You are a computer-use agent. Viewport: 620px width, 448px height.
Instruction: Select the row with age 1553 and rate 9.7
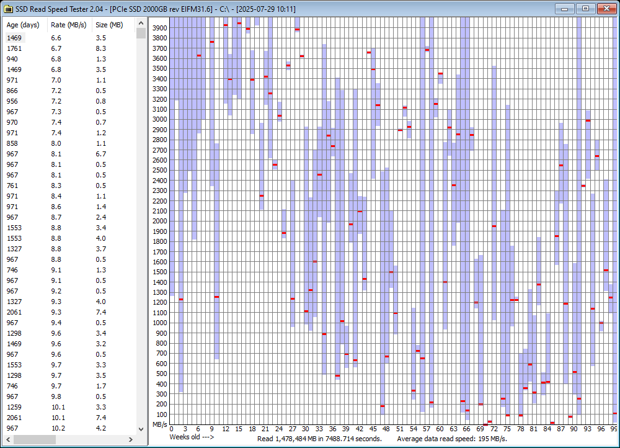pos(69,365)
